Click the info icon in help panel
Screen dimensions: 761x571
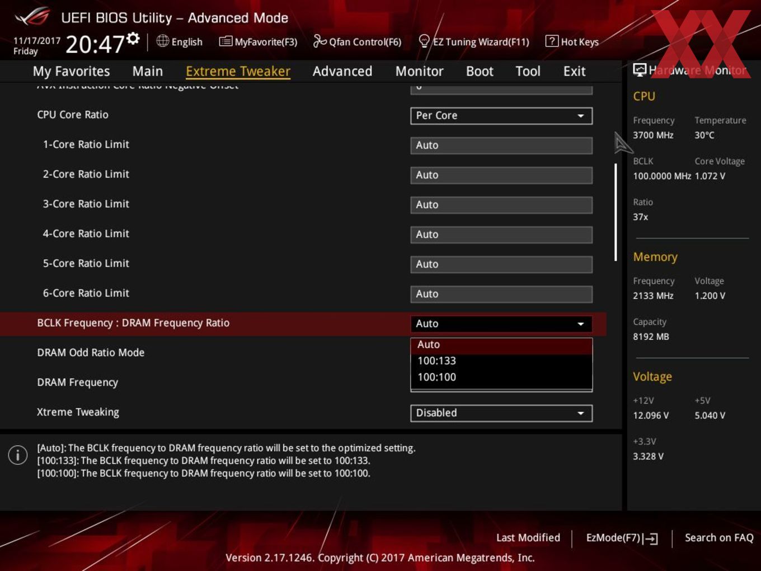tap(18, 455)
